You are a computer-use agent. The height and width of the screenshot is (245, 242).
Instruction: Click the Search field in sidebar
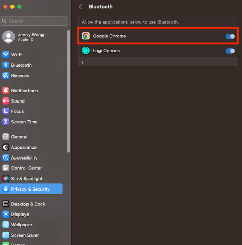(x=34, y=21)
